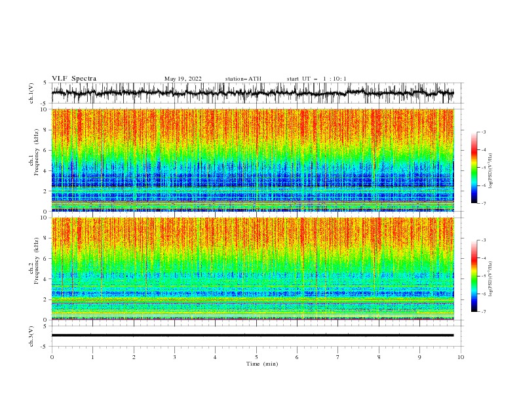519x401 pixels.
Task: Click the 5 tick on ch.1(V) axis
Action: pyautogui.click(x=45, y=83)
